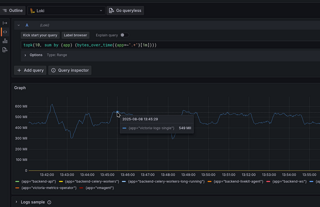320x207 pixels.
Task: Click Kick start your query button
Action: [x=40, y=35]
